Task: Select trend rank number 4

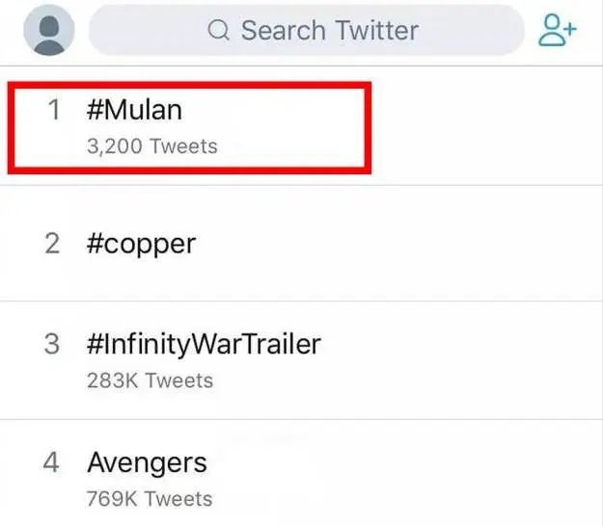Action: click(51, 461)
